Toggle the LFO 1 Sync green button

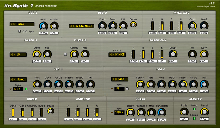click(26, 89)
